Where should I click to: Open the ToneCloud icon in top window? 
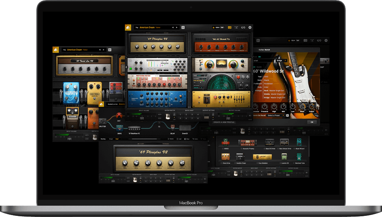(128, 27)
